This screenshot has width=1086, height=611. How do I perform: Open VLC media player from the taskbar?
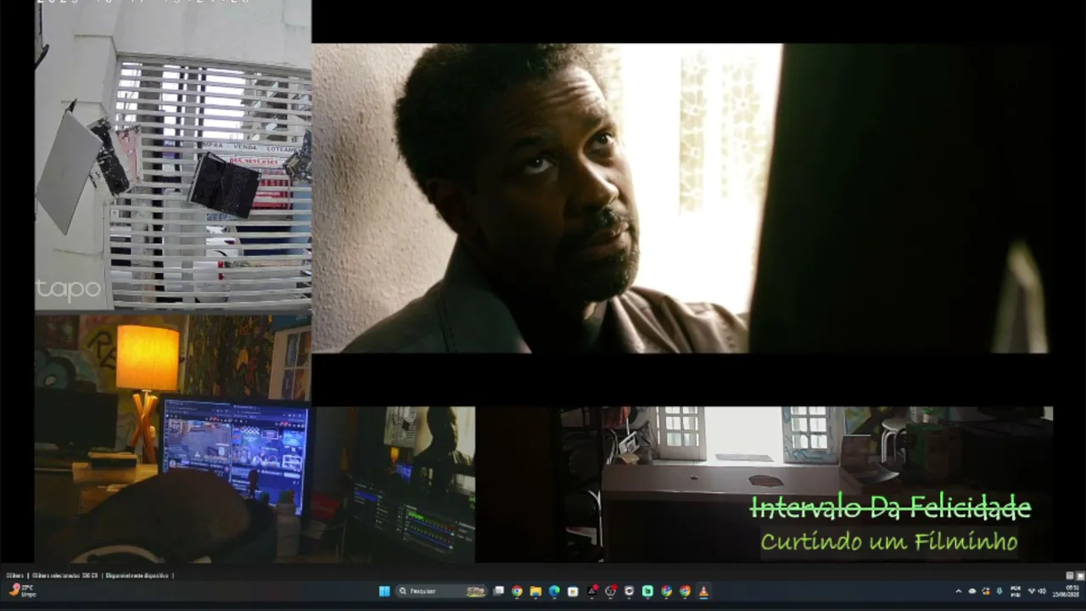point(703,591)
